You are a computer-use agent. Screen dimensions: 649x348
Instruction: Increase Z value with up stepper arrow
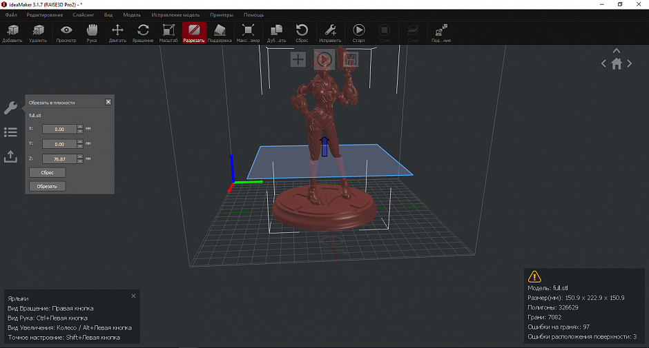tap(80, 156)
